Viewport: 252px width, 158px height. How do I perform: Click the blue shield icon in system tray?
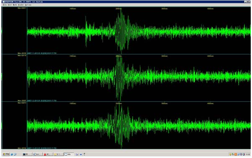241,154
